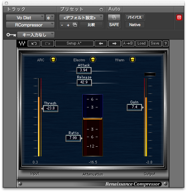This screenshot has width=187, height=192.
Task: Toggle the バイパス bypass button
Action: [x=135, y=18]
